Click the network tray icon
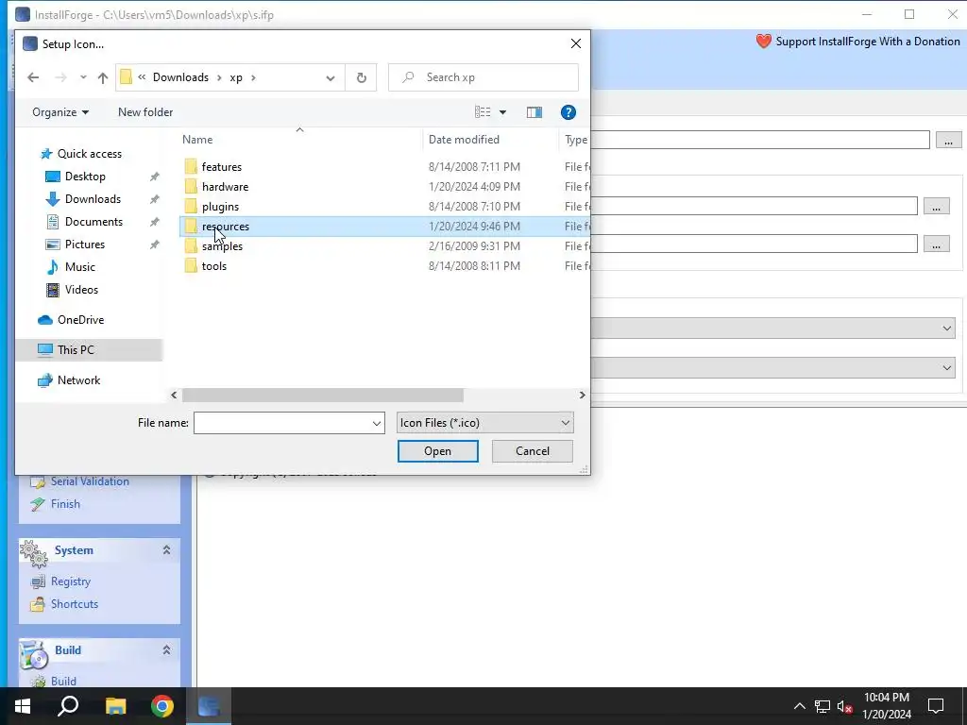This screenshot has width=967, height=725. 823,706
